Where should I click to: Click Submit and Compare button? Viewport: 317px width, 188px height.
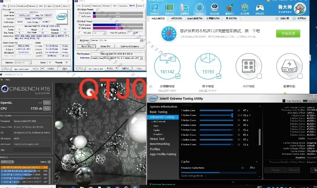coord(130,46)
